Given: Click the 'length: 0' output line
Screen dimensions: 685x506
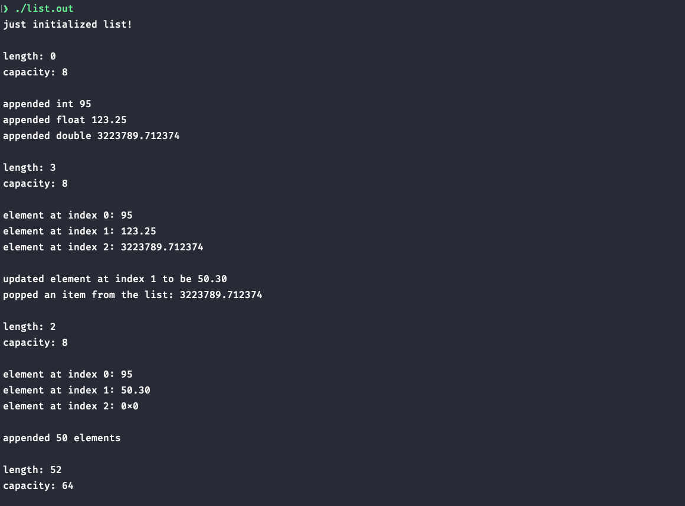Looking at the screenshot, I should coord(30,57).
